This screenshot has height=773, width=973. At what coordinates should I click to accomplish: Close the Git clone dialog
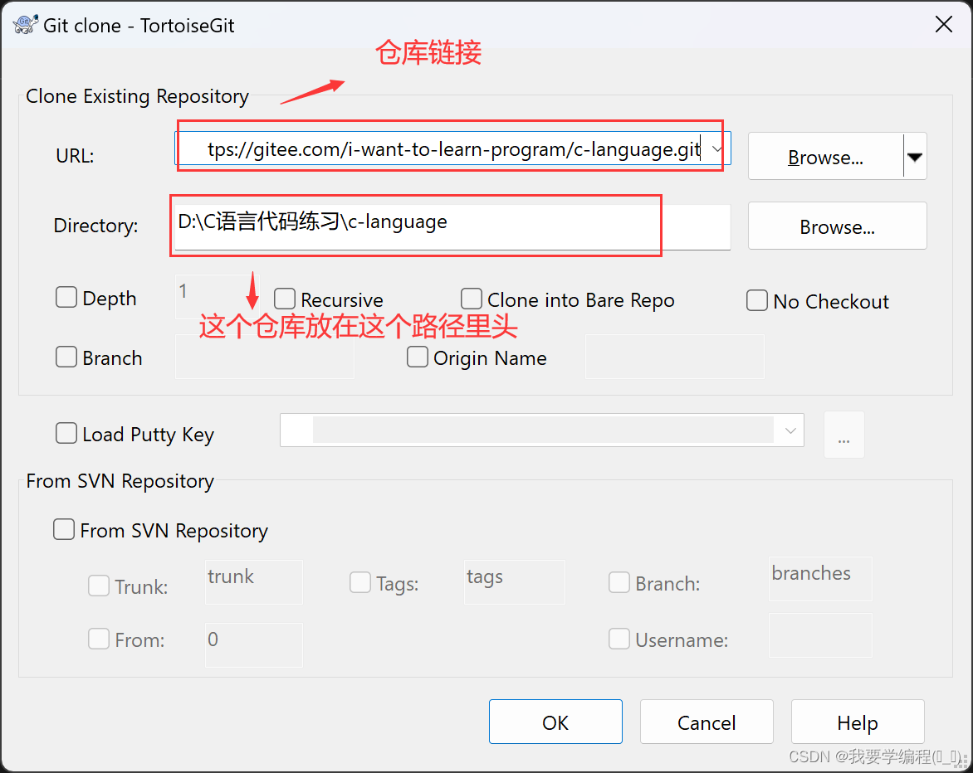(x=944, y=25)
